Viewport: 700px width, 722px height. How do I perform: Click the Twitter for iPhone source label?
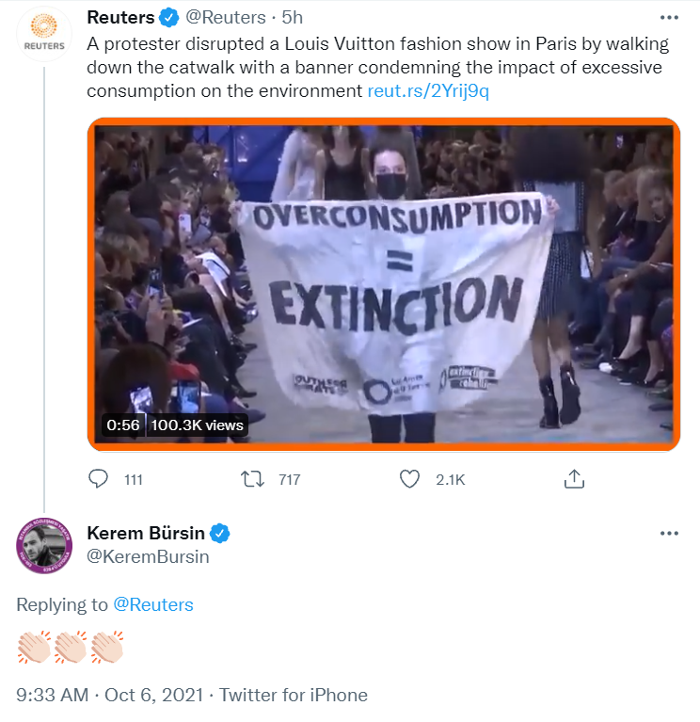pos(294,695)
